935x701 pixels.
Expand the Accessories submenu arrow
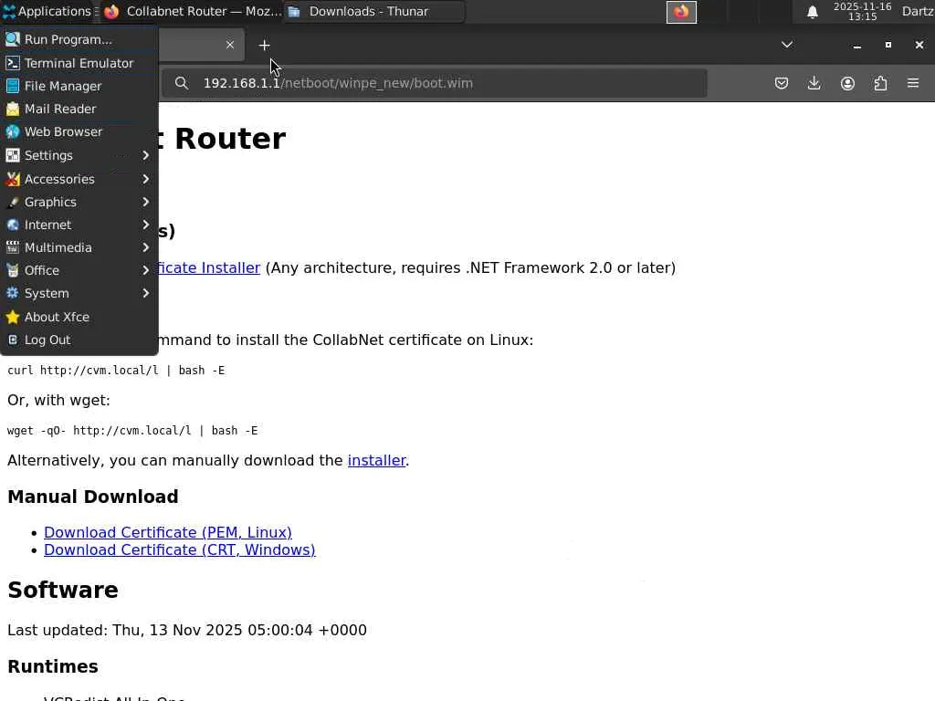[145, 179]
